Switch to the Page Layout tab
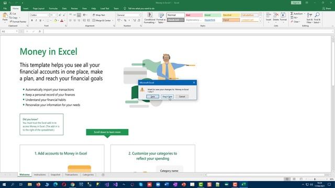The image size is (335, 188). click(38, 8)
